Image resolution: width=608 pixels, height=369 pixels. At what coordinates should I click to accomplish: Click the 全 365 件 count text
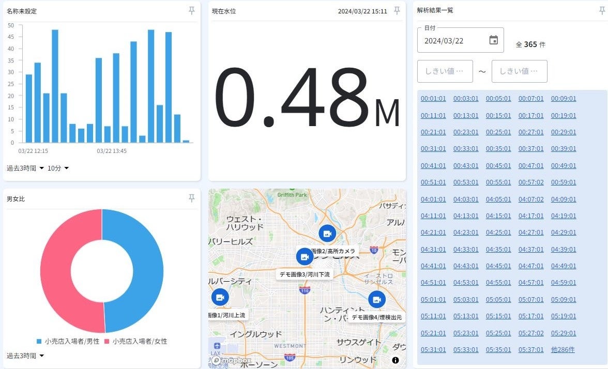pos(530,44)
